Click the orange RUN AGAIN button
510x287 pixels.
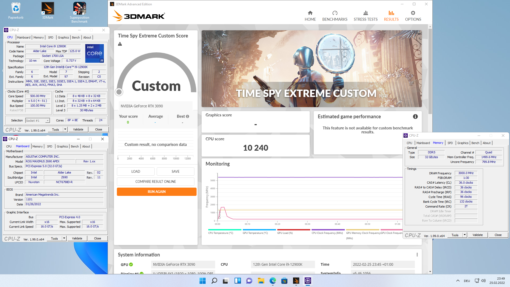pos(157,192)
